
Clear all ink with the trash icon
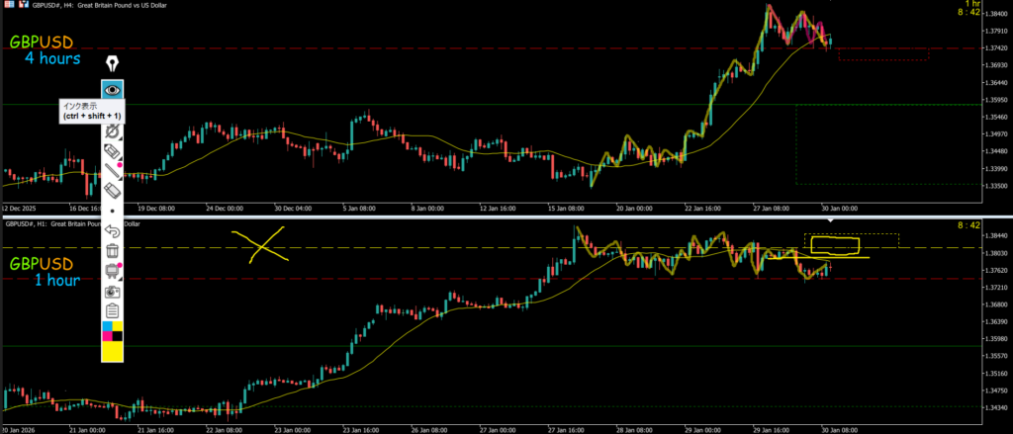[x=113, y=250]
